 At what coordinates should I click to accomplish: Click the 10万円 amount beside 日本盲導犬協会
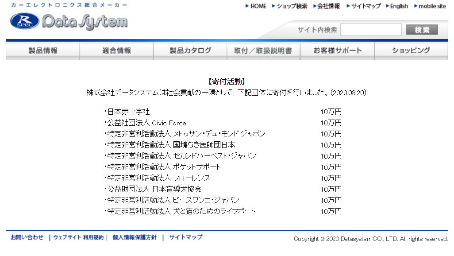point(331,189)
